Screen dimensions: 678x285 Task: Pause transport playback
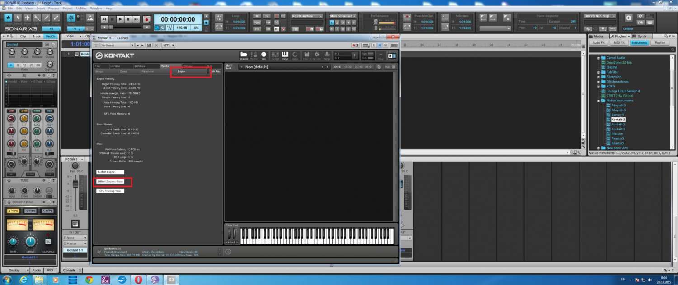click(128, 19)
